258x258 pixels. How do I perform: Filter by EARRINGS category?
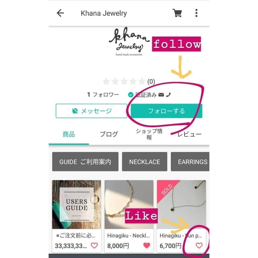(x=190, y=162)
